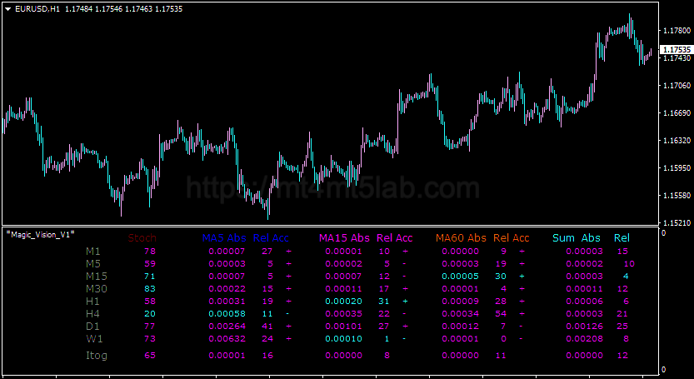The image size is (694, 379).
Task: Select the M30 timeframe row label
Action: (97, 289)
